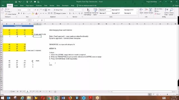Delete cells button
This screenshot has height=100, width=179.
[x=146, y=11]
